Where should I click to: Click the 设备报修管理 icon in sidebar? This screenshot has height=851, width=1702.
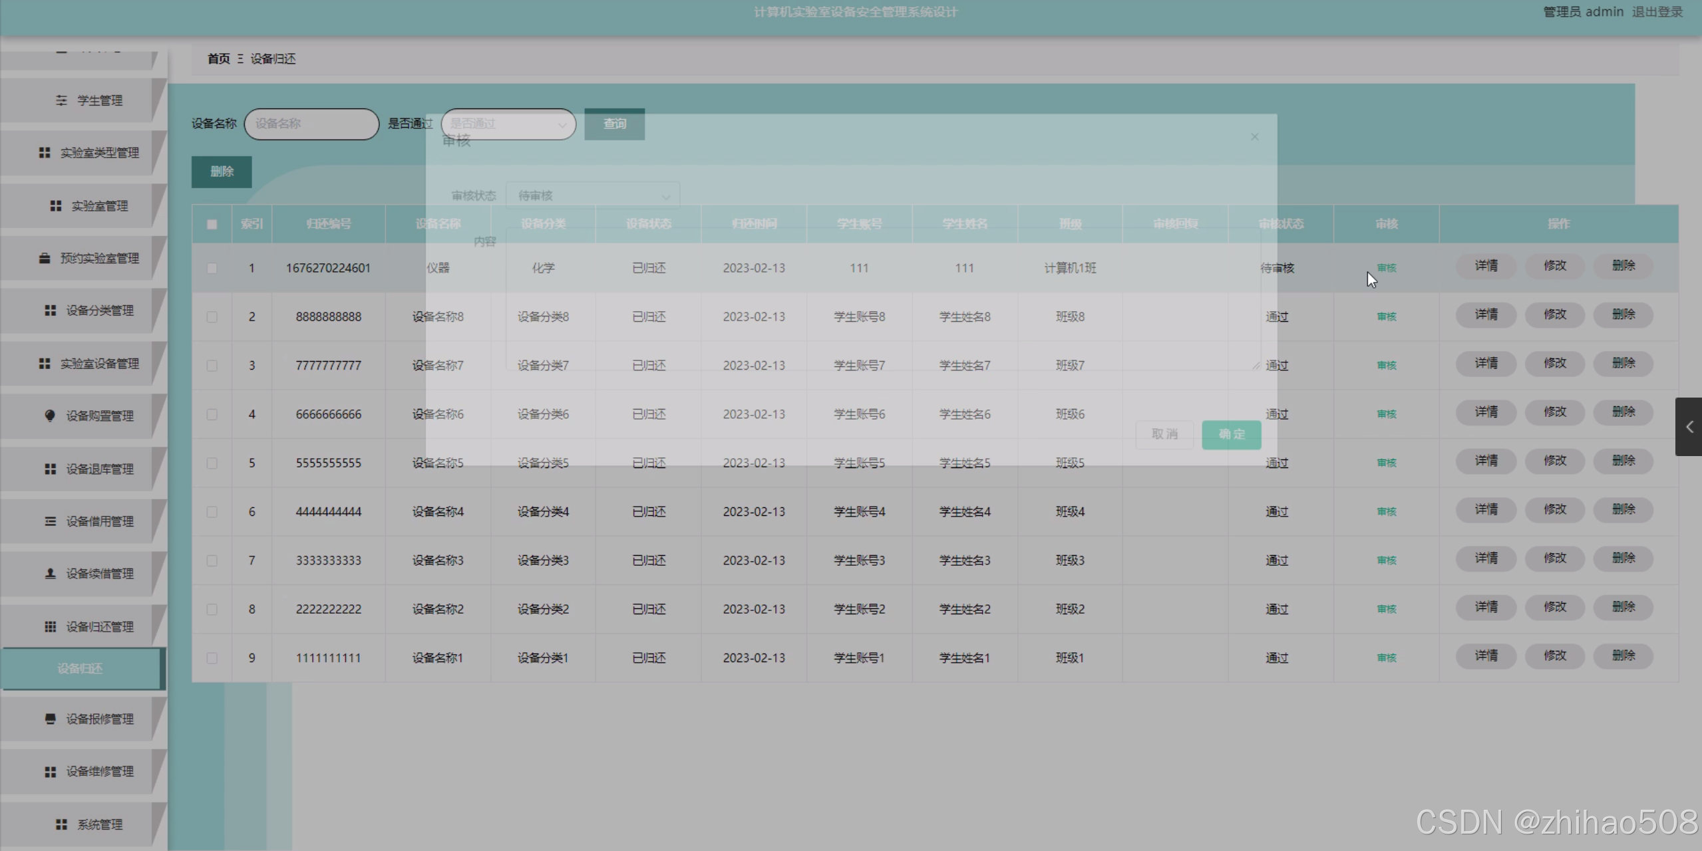coord(50,719)
